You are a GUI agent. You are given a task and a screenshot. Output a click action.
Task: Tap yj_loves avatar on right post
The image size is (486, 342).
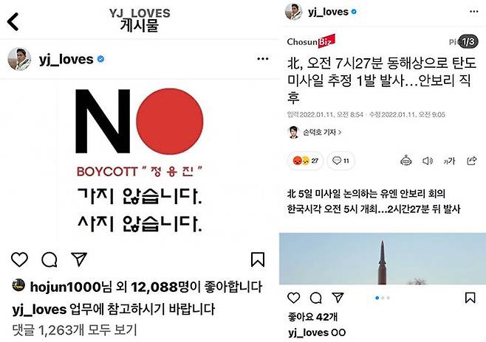pos(293,12)
